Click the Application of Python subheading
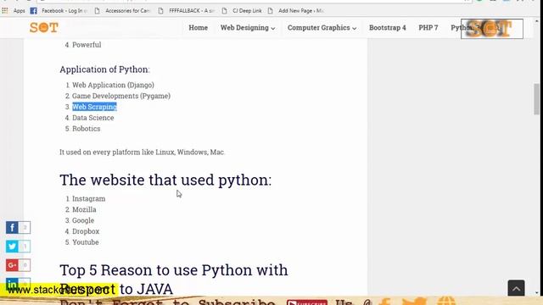 coord(104,69)
